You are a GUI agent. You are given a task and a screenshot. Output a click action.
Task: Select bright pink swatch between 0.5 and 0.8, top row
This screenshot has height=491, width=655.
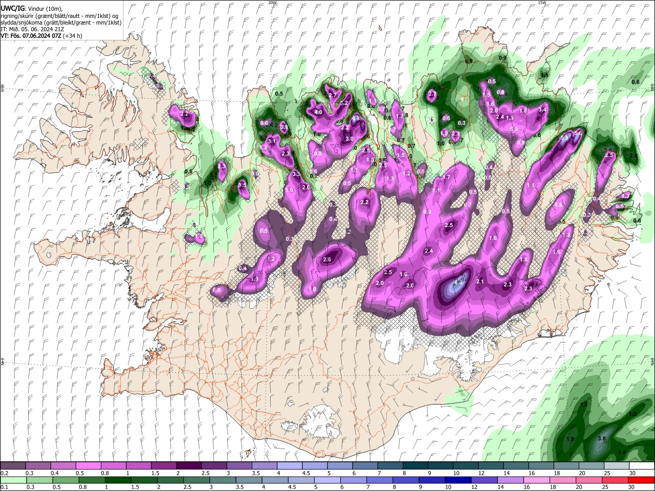(88, 466)
